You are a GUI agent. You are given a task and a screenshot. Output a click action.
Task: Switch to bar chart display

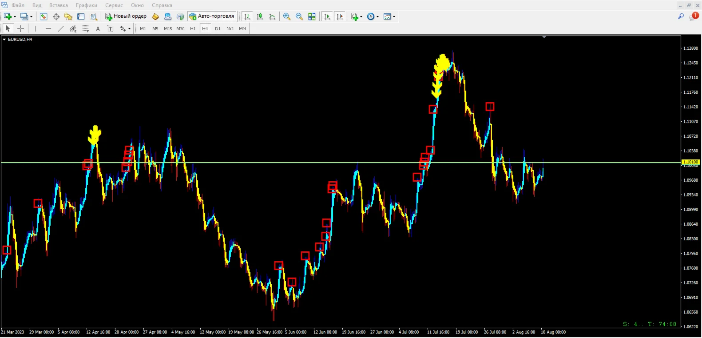pos(248,16)
